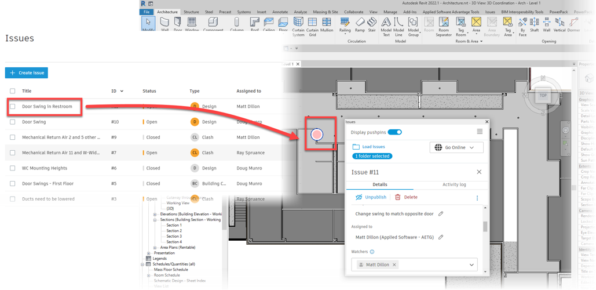Viewport: 596px width, 290px height.
Task: Open the Issues panel hamburger menu
Action: point(480,132)
